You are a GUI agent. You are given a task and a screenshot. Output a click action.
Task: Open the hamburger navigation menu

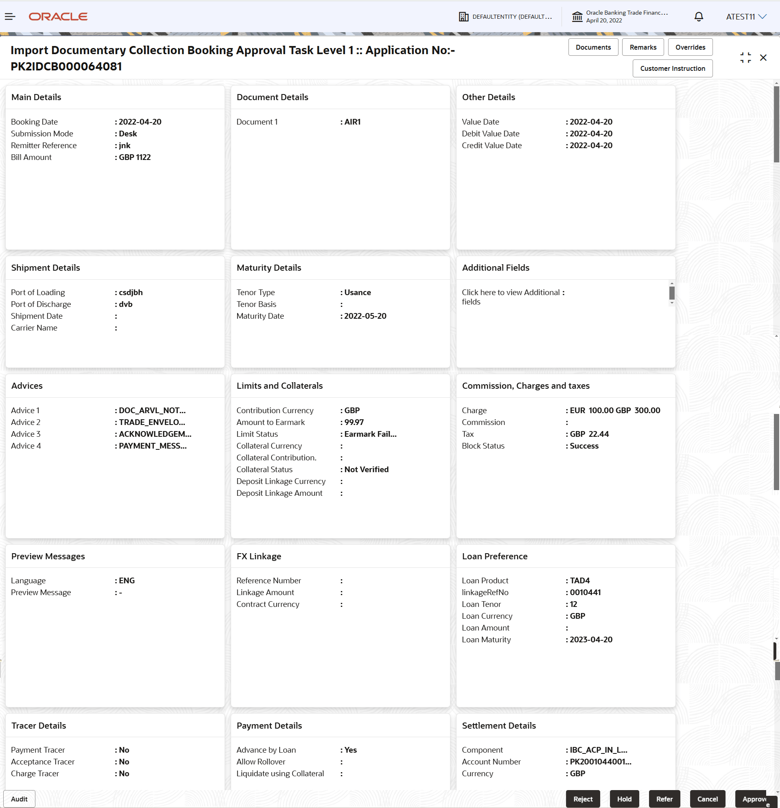coord(9,16)
